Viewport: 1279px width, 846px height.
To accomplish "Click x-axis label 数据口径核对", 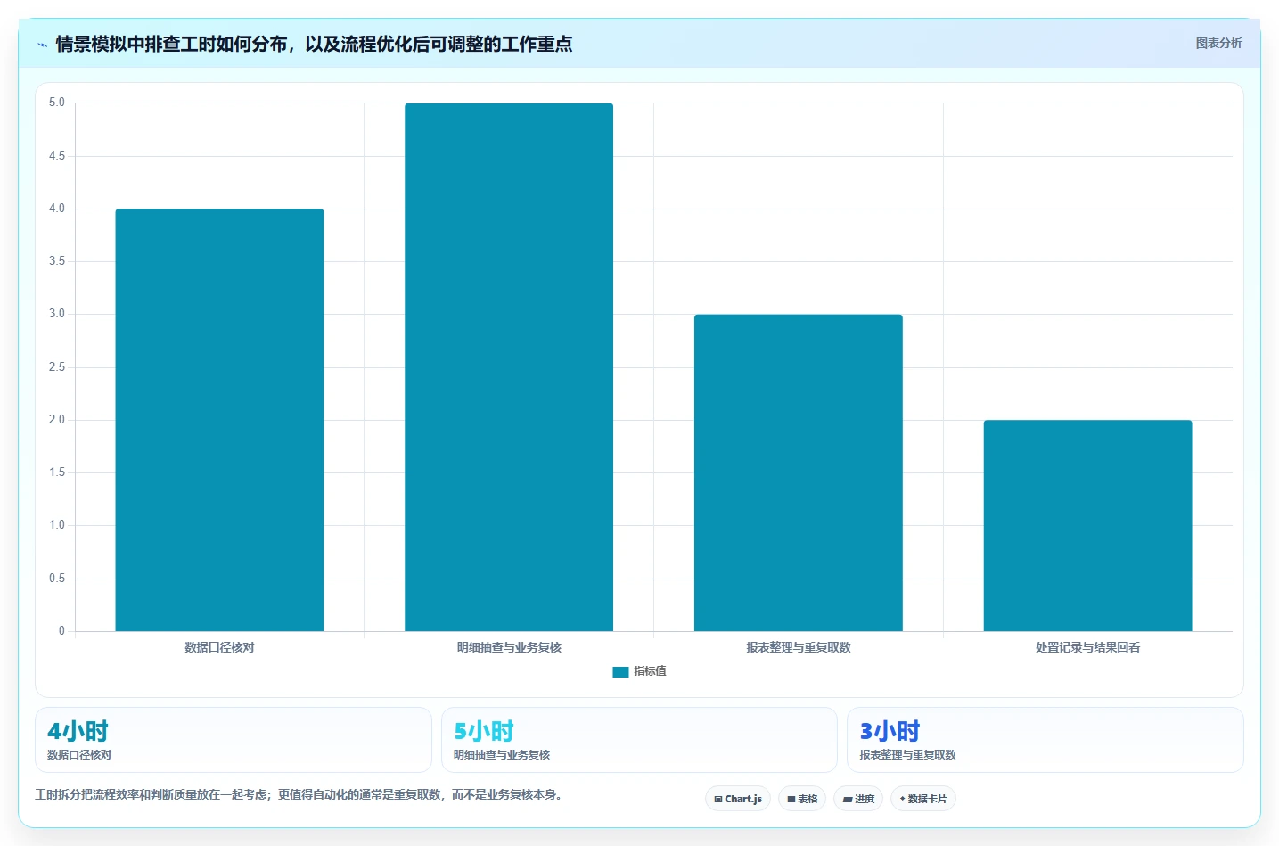I will tap(219, 647).
